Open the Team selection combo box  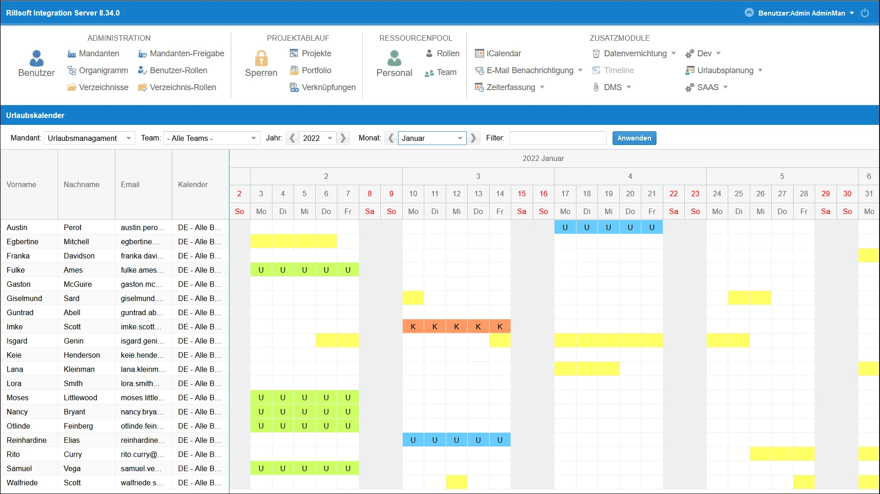[211, 138]
